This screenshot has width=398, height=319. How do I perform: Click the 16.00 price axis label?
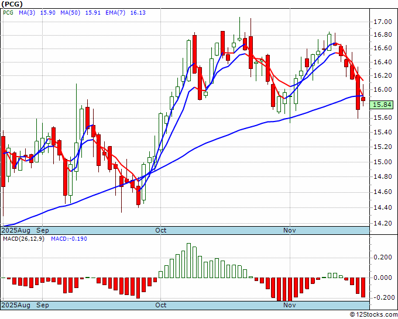(x=383, y=89)
